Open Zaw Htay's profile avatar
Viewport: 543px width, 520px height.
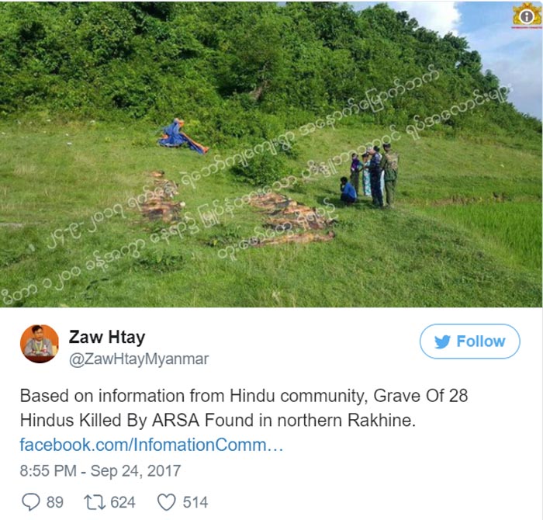[x=39, y=344]
